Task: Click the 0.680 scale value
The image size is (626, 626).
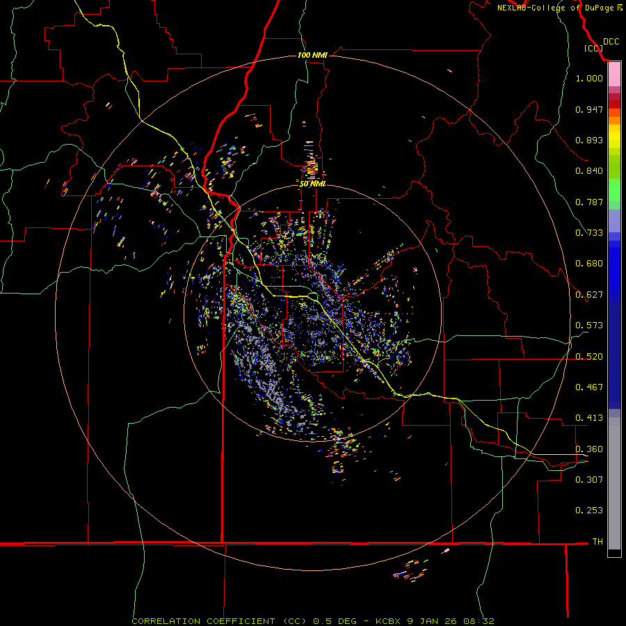Action: point(589,264)
